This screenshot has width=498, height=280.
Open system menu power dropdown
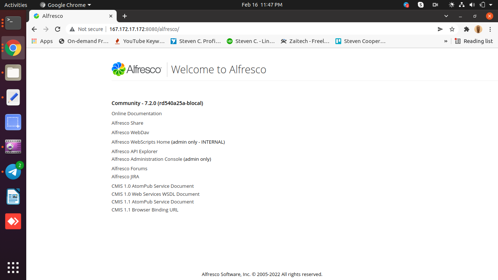(x=491, y=5)
